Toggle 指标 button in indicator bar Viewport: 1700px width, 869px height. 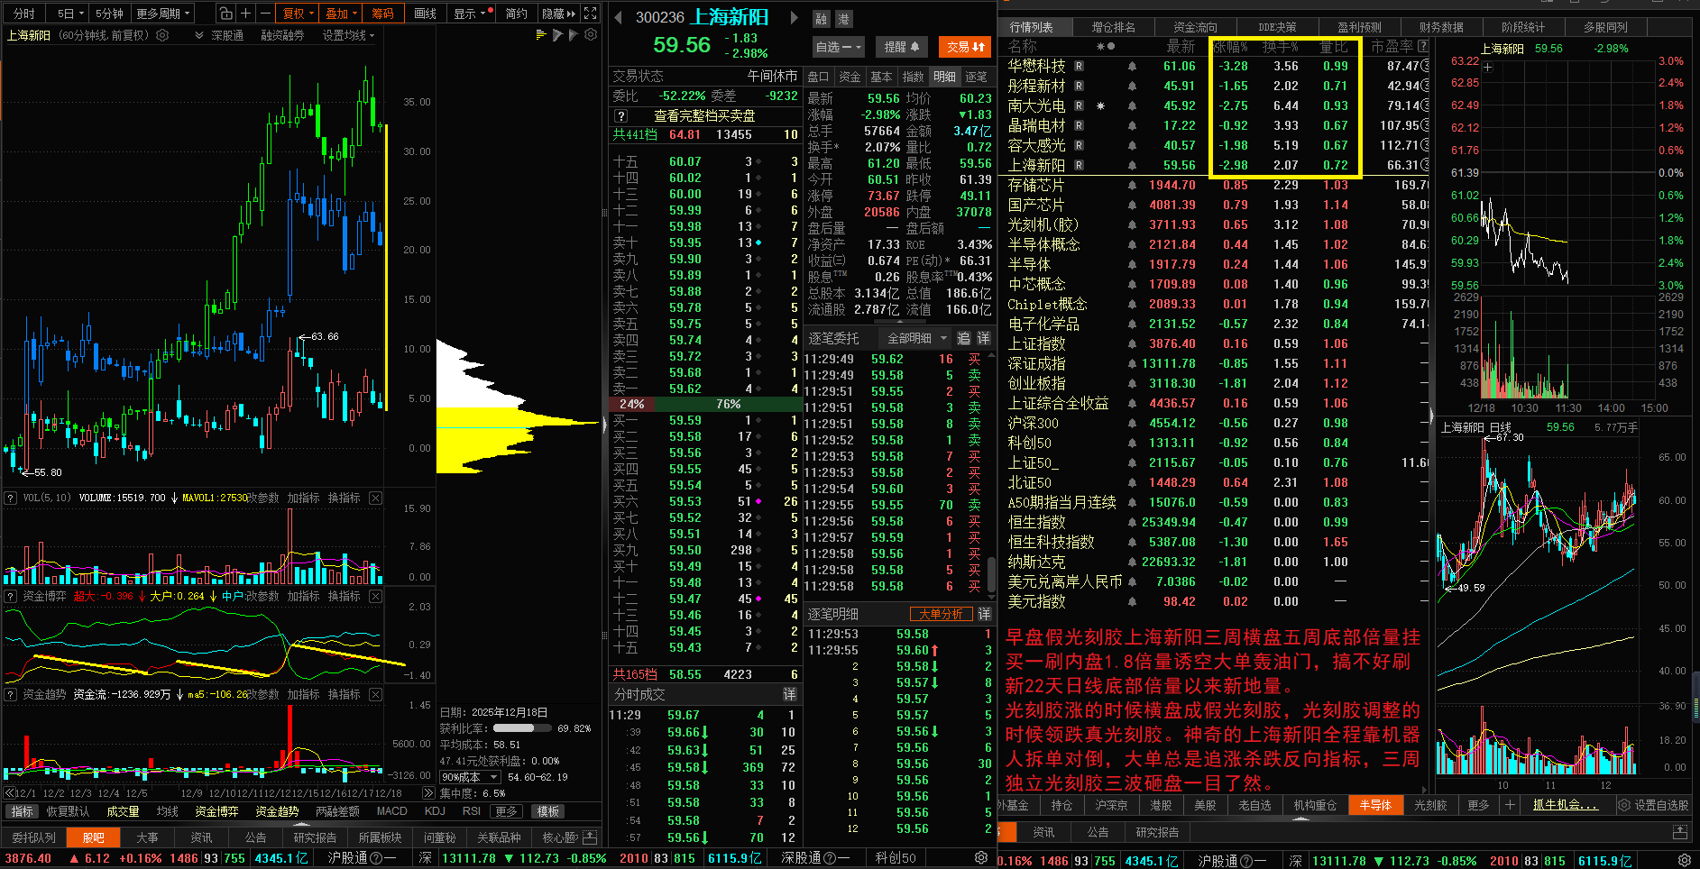point(23,811)
